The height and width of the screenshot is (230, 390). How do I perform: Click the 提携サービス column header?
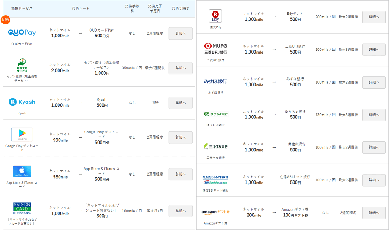pos(22,9)
